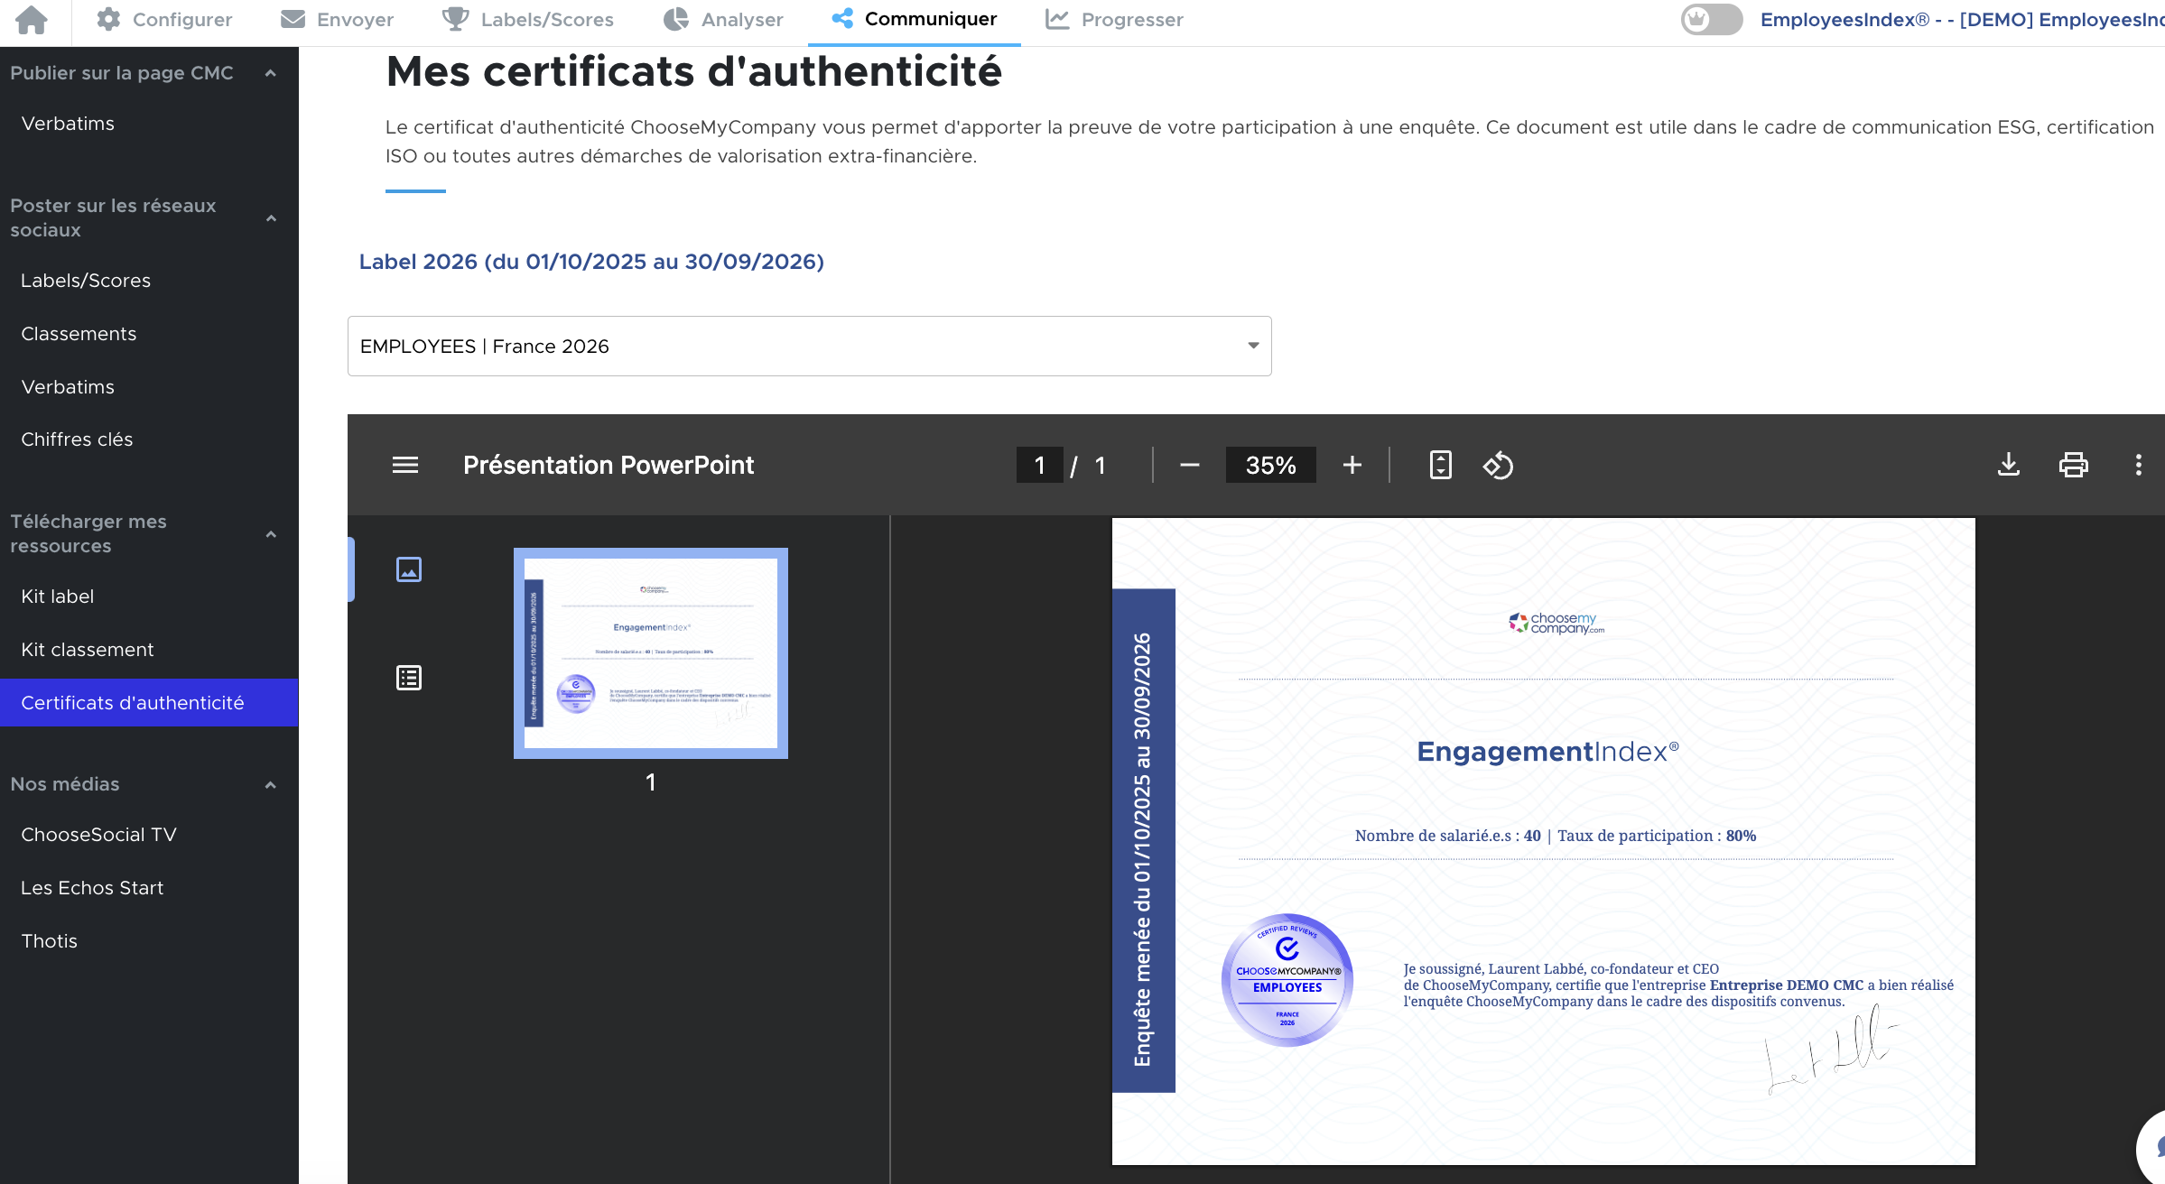Viewport: 2165px width, 1184px height.
Task: Open EMPLOYEES | France 2026 dropdown
Action: click(809, 347)
